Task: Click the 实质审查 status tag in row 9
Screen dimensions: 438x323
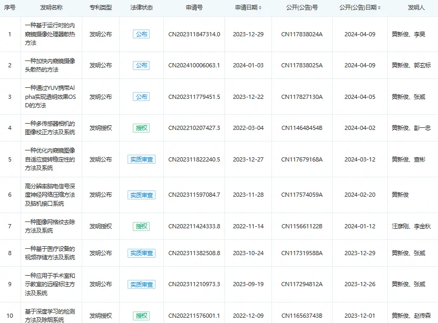Action: pyautogui.click(x=141, y=284)
